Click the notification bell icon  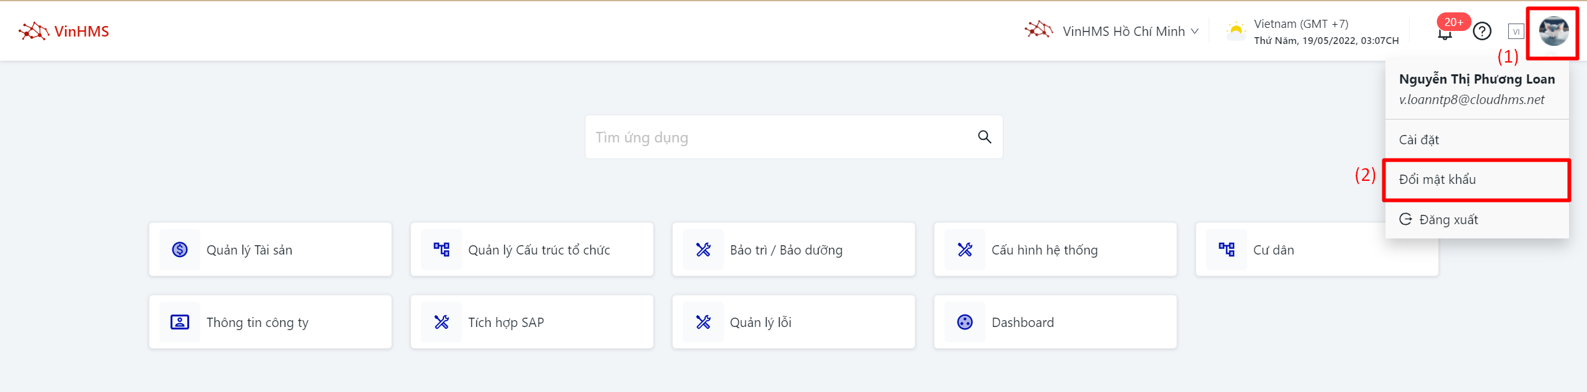click(1444, 33)
